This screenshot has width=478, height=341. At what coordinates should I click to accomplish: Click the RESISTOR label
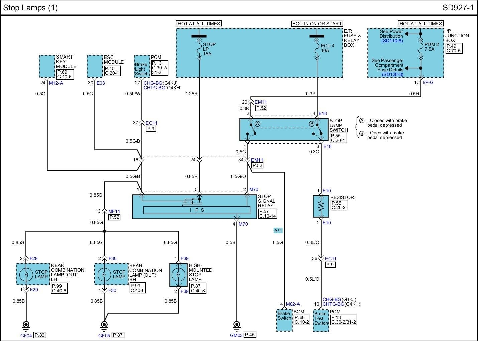coord(342,197)
